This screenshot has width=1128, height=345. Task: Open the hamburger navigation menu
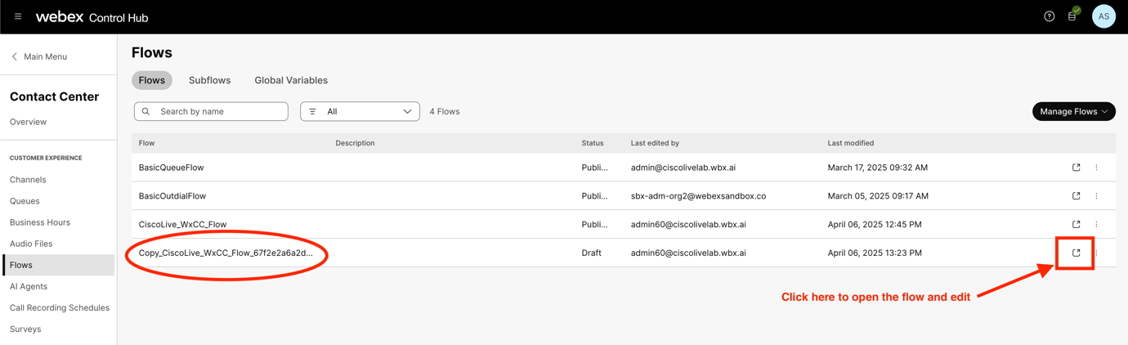[18, 16]
